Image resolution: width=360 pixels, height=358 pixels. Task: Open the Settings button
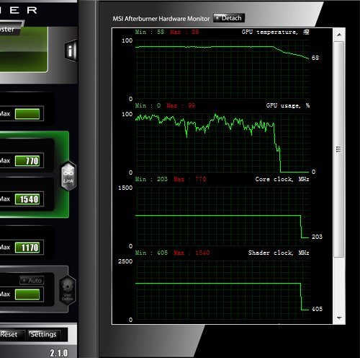click(44, 334)
